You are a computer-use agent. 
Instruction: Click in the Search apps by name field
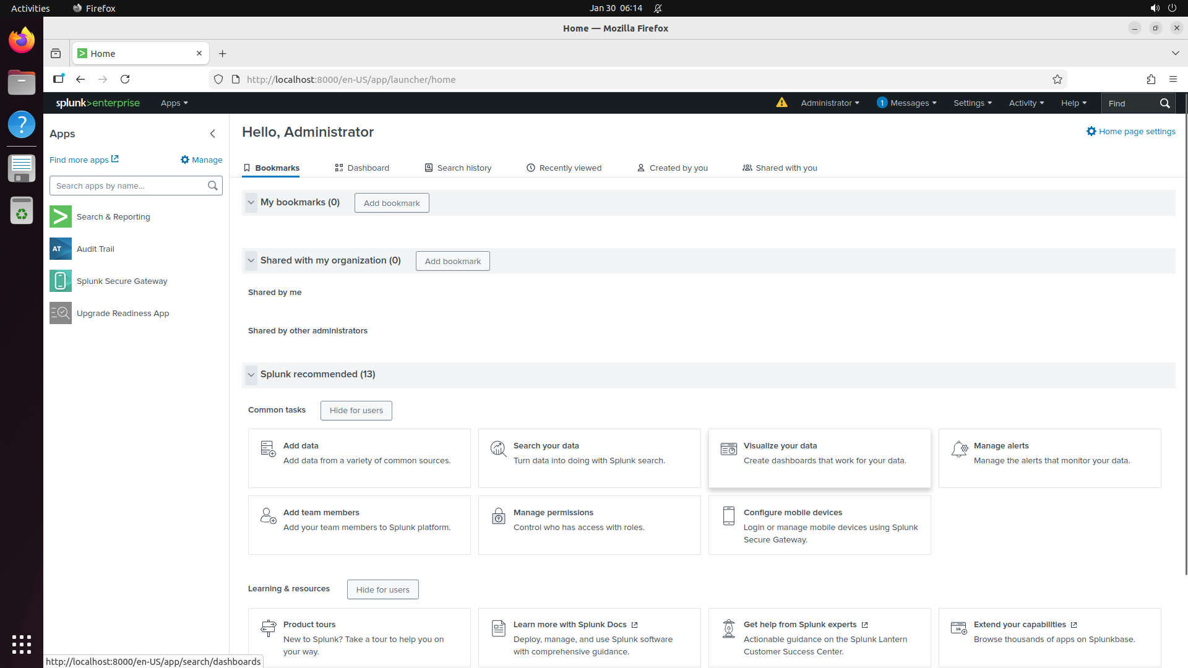click(x=124, y=186)
